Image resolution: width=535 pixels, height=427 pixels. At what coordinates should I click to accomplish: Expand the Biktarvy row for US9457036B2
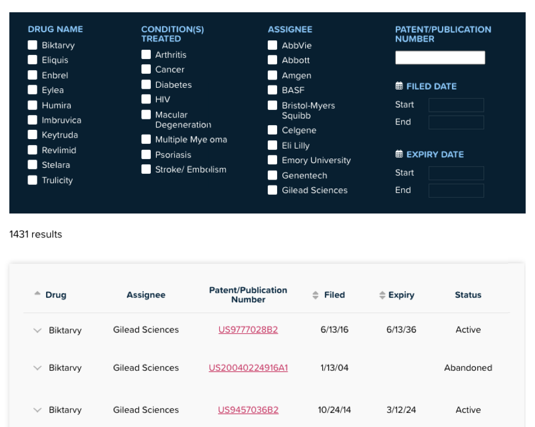coord(37,410)
